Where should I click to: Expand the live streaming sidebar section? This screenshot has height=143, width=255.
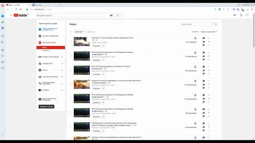[62, 57]
